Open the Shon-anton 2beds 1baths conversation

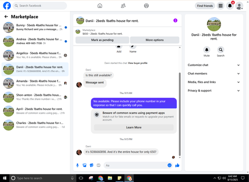pos(35,97)
